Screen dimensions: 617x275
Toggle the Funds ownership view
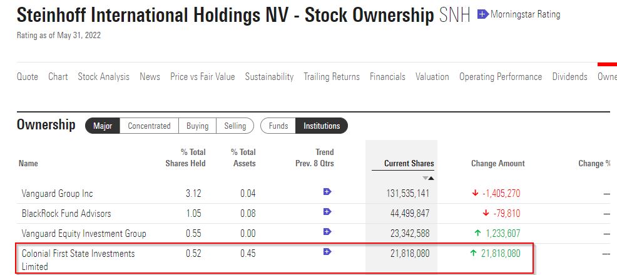[278, 126]
